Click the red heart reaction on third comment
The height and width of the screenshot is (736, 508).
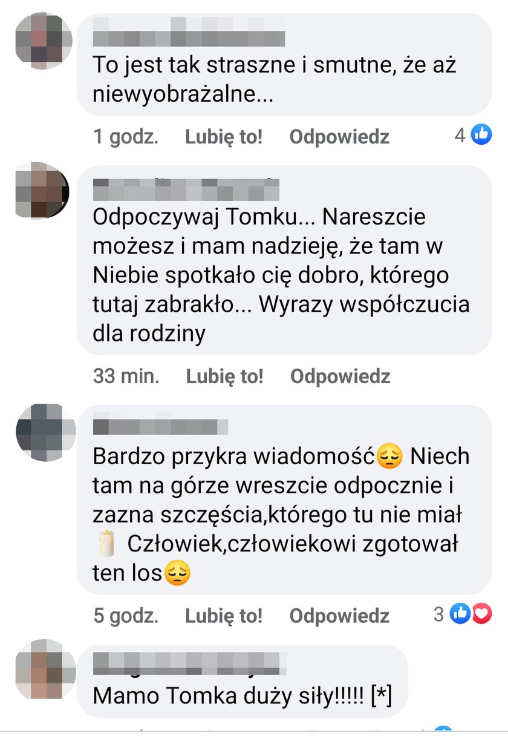(481, 614)
